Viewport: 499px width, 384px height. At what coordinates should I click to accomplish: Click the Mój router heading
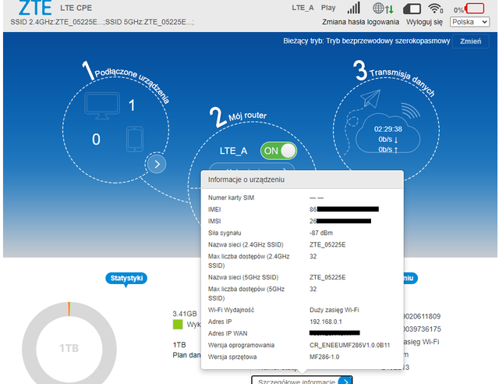coord(248,116)
